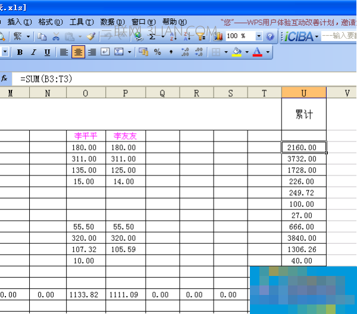Apply Comma thousands separator style
The image size is (357, 314).
171,52
